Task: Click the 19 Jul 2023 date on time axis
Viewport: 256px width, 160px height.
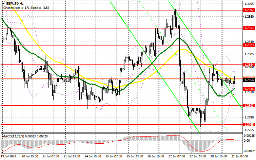Action: click(x=9, y=156)
